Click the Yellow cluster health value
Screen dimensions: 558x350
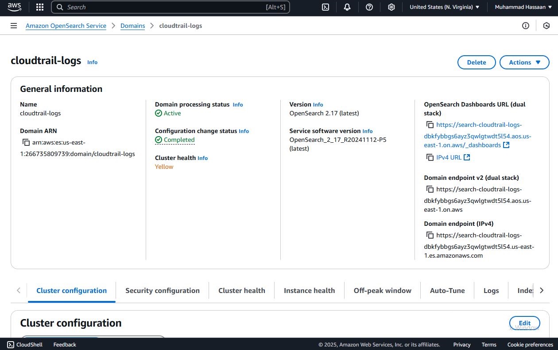point(164,167)
